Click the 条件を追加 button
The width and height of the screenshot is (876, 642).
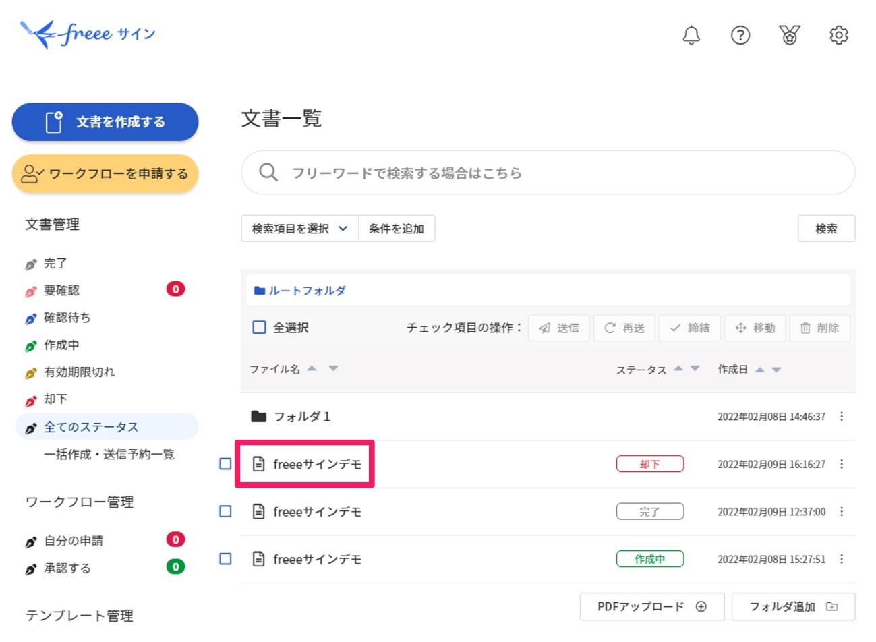tap(397, 229)
